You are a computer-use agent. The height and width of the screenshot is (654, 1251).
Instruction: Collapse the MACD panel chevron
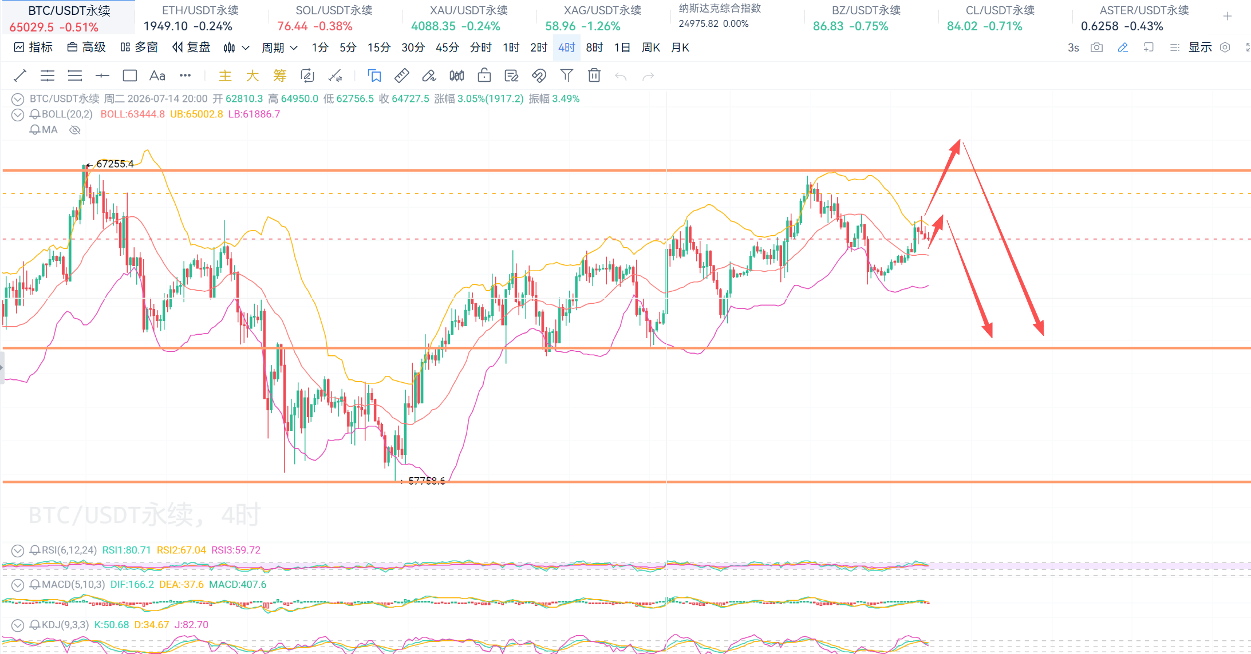point(18,585)
